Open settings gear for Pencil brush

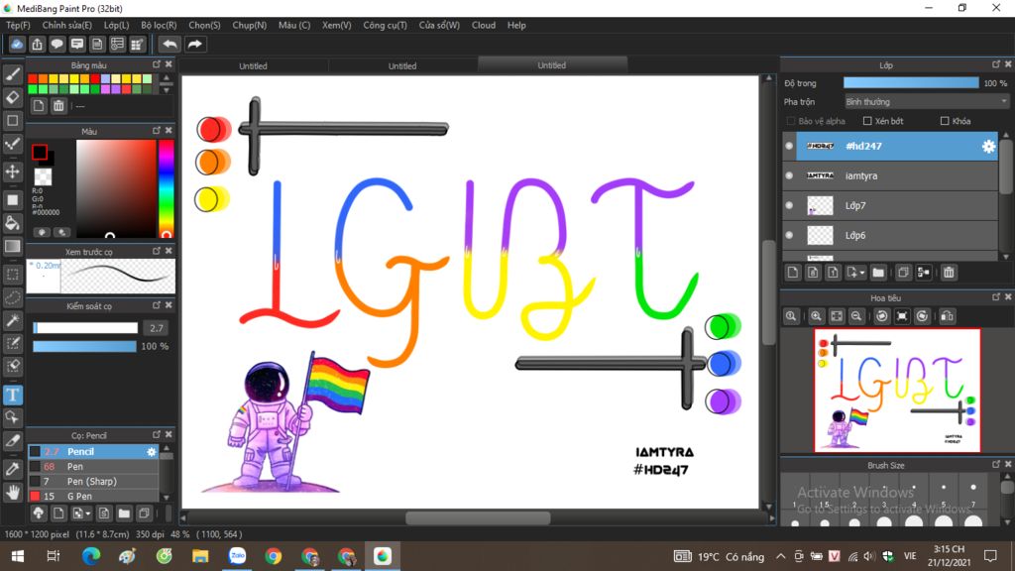click(152, 452)
